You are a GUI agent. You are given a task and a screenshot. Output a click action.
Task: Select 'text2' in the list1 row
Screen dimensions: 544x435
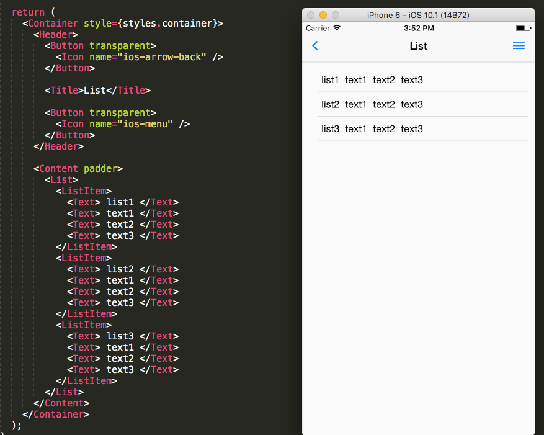pyautogui.click(x=384, y=80)
